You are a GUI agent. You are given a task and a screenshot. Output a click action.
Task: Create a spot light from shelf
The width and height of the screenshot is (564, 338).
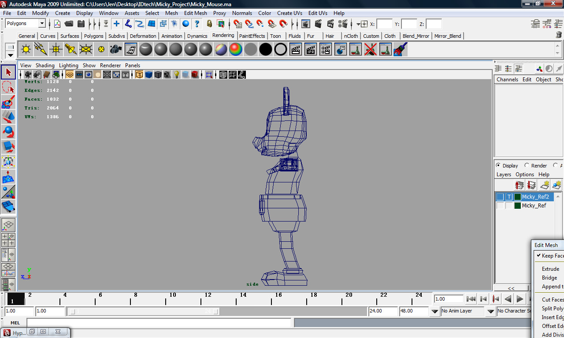(70, 49)
